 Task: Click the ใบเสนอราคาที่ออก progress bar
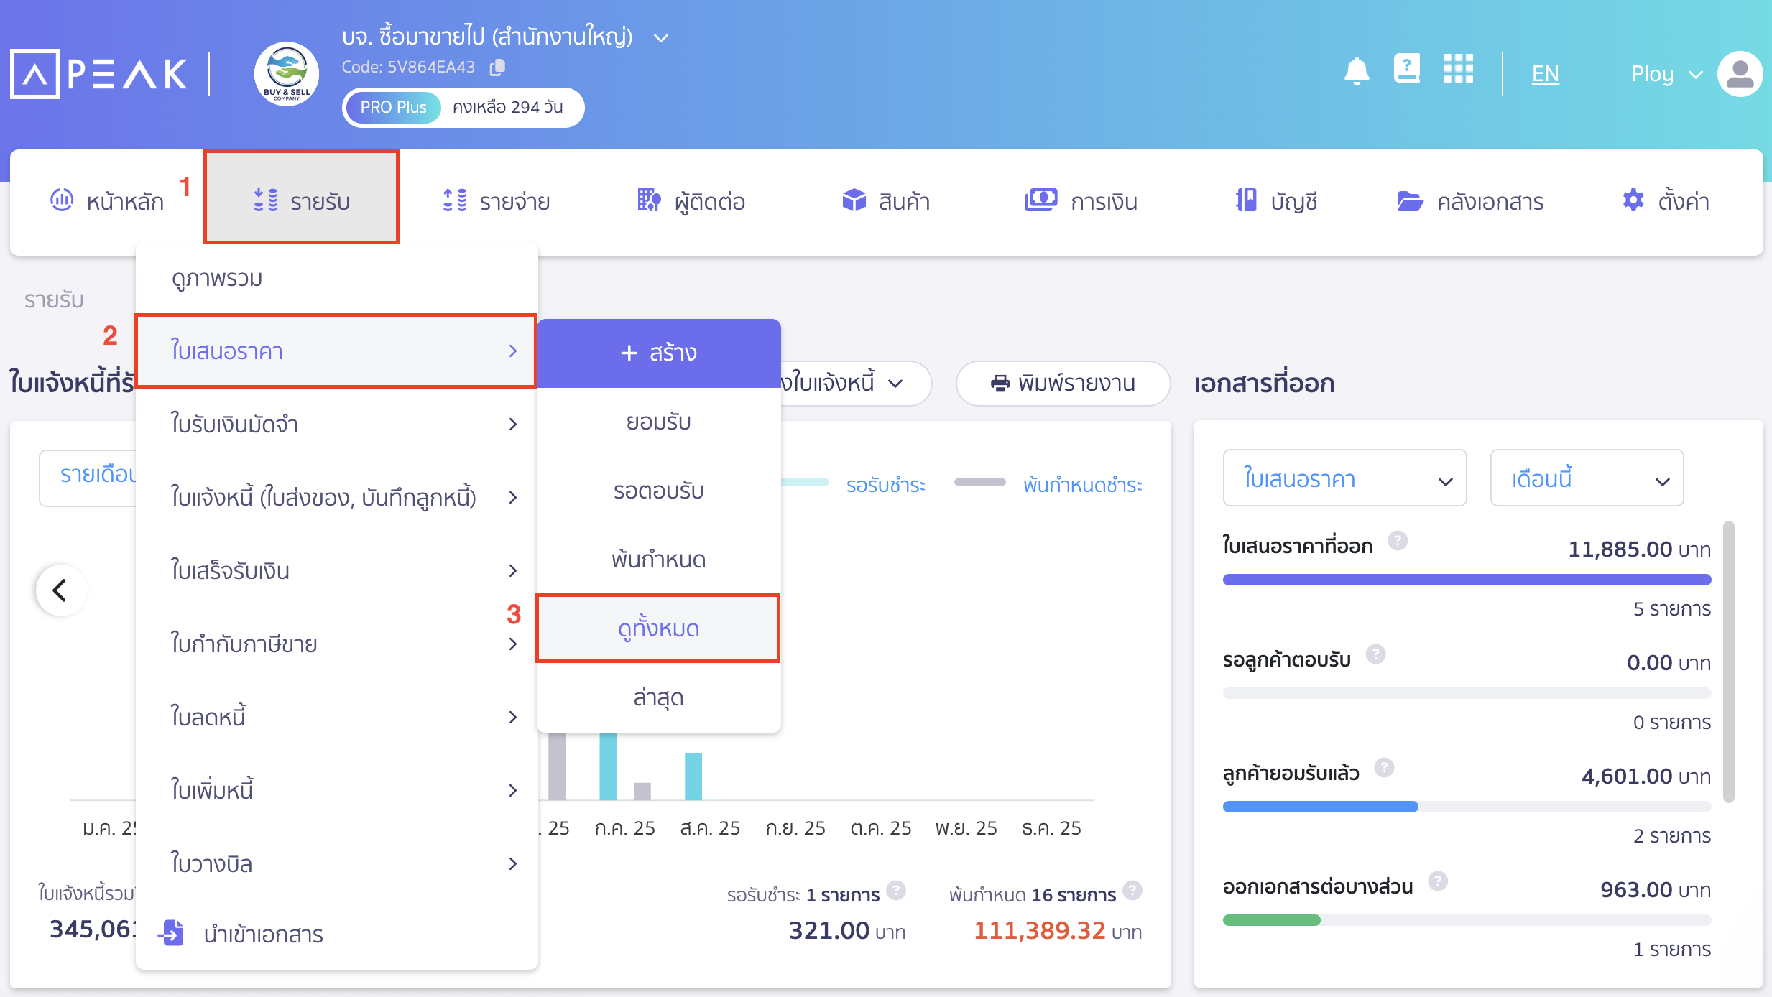[x=1467, y=580]
